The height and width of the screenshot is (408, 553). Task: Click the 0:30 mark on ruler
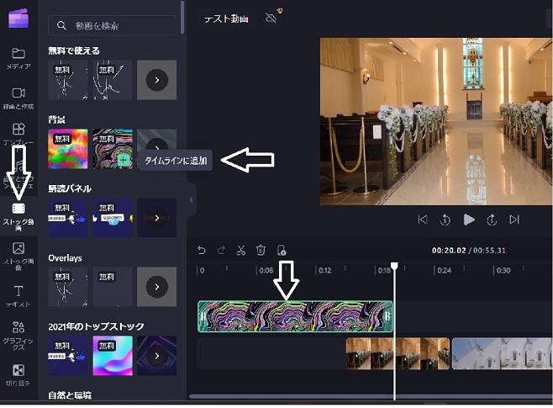[503, 270]
